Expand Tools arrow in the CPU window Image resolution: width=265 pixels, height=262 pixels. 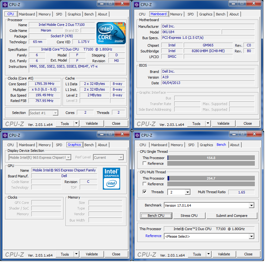click(x=77, y=123)
